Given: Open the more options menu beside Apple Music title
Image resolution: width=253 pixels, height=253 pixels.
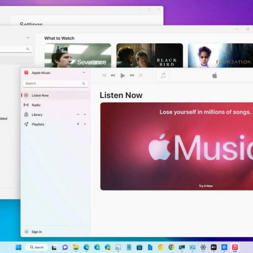Looking at the screenshot, I should 84,73.
